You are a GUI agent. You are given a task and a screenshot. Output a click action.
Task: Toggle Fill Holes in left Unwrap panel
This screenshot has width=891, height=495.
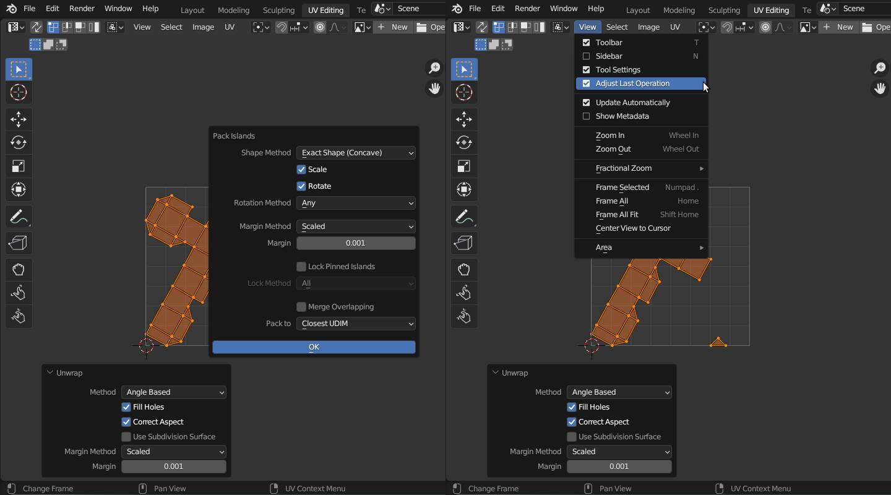126,407
